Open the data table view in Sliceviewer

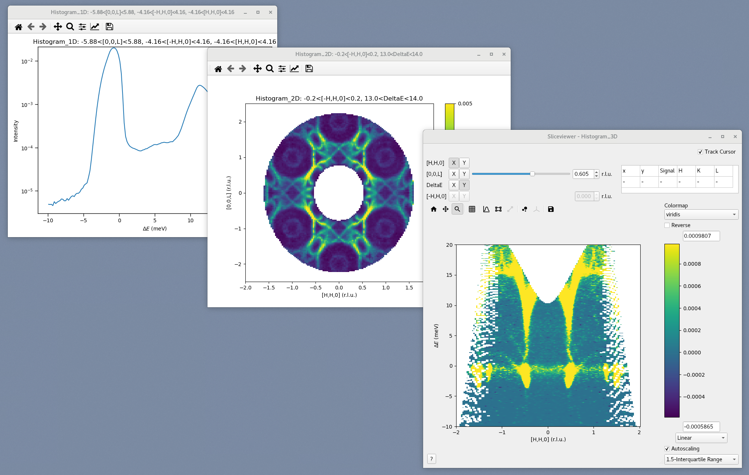pyautogui.click(x=472, y=209)
